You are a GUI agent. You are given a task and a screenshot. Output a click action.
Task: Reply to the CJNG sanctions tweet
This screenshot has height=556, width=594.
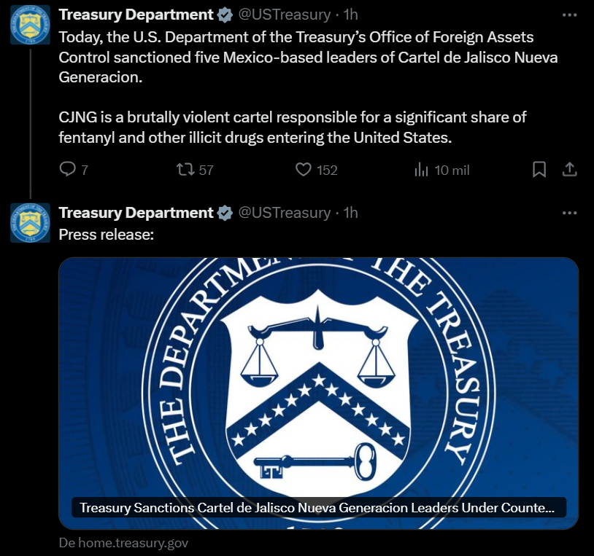point(67,170)
